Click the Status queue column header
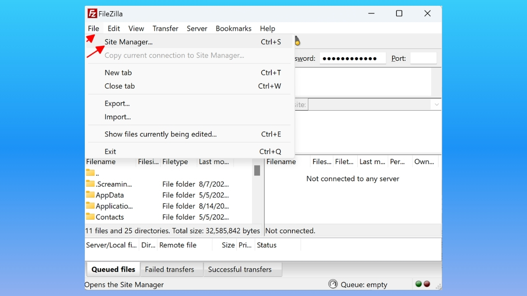The width and height of the screenshot is (527, 296). point(278,245)
